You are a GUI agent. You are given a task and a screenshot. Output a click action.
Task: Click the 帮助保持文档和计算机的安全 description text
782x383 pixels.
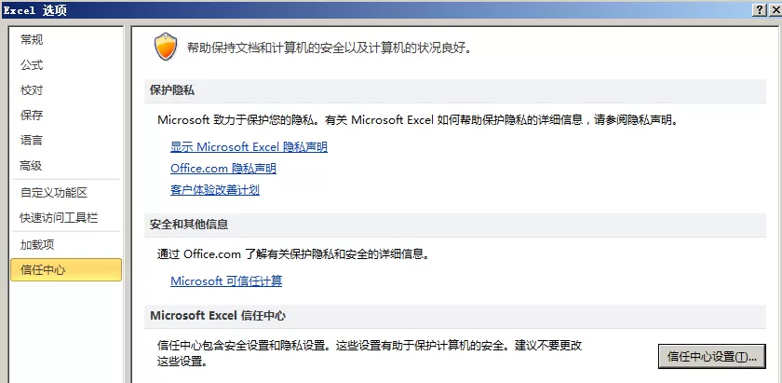tap(330, 48)
